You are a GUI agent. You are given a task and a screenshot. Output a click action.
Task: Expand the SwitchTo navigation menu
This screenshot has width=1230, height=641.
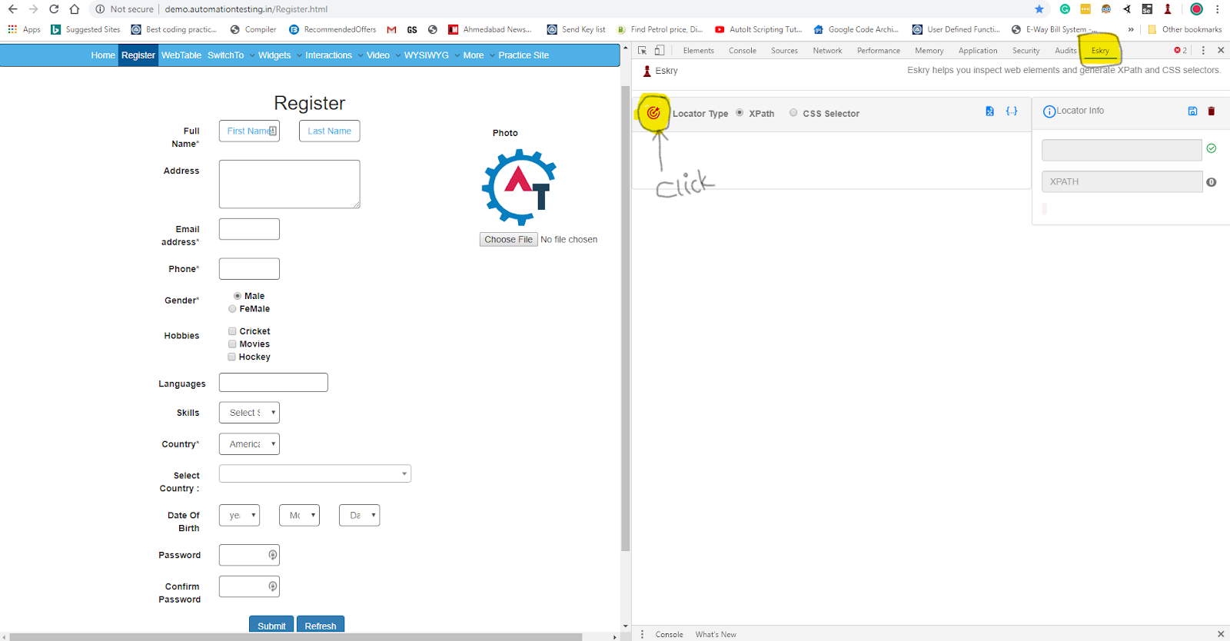[x=231, y=55]
